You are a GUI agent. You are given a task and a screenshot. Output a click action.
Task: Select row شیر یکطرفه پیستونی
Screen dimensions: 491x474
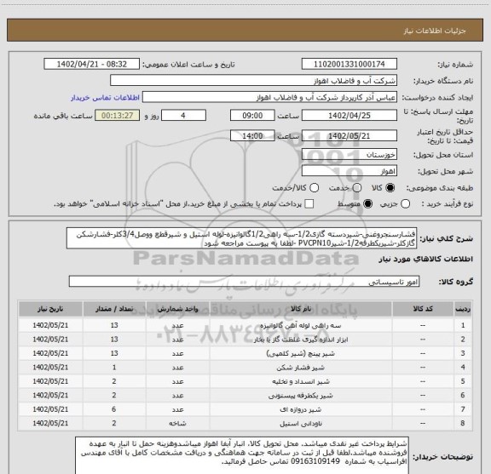245,395
